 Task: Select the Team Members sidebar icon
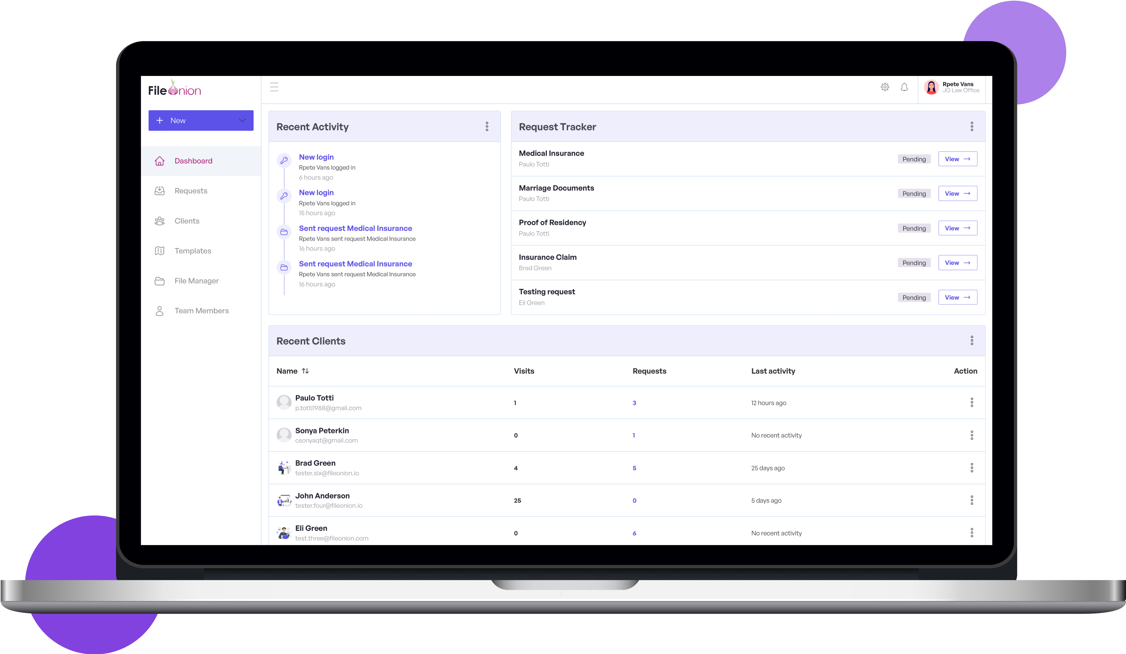160,310
